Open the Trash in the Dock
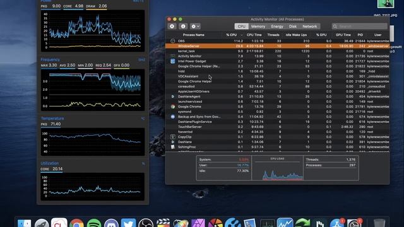This screenshot has height=227, width=404. pyautogui.click(x=379, y=223)
